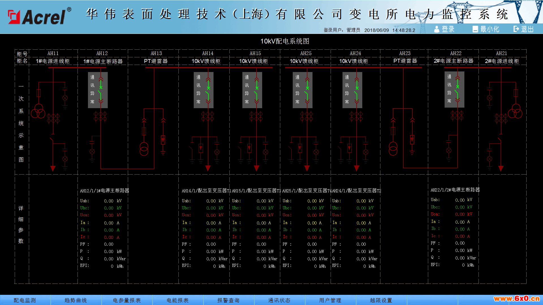The image size is (543, 305).
Task: Click the AH12/1/1#电源主断路器 parameter title
Action: click(105, 191)
